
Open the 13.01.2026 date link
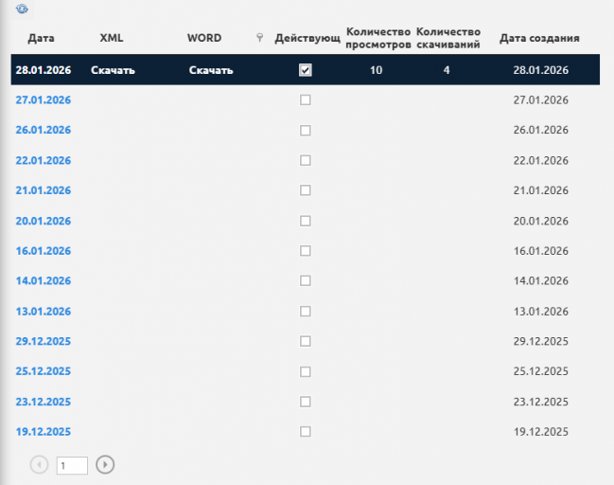(44, 312)
